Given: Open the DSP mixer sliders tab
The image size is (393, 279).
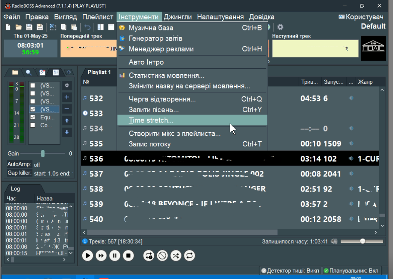Looking at the screenshot, I should (x=56, y=72).
